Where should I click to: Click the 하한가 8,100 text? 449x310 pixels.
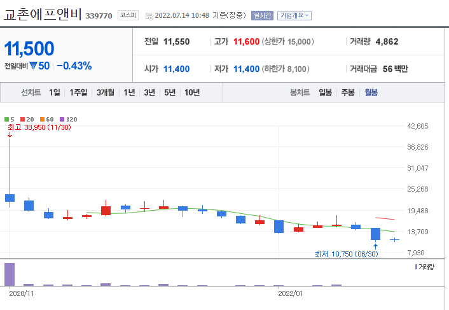[x=286, y=69]
